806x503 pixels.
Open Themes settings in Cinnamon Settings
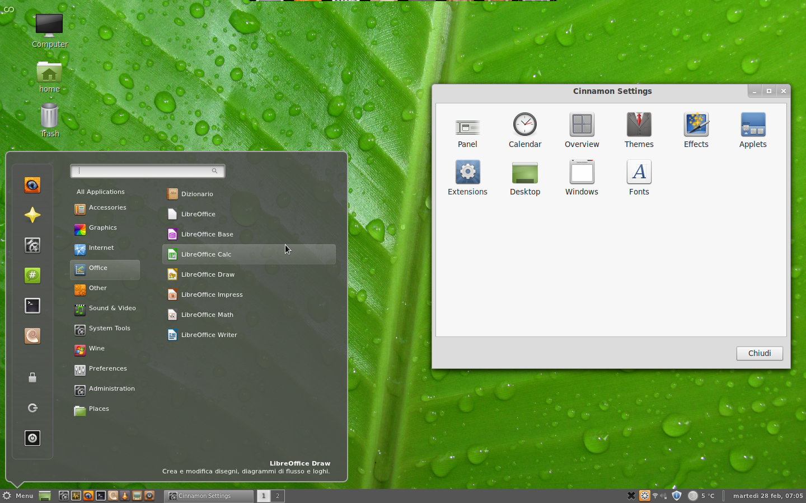[639, 125]
